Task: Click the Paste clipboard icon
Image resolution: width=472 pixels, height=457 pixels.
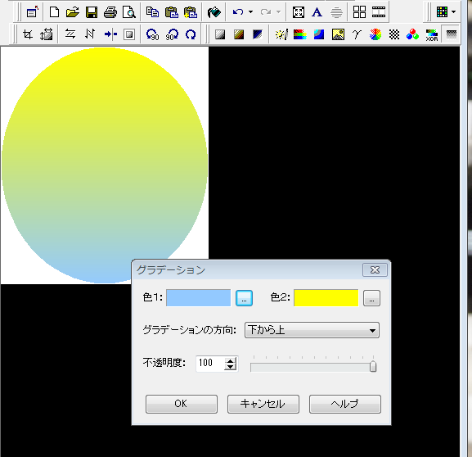Action: [172, 12]
